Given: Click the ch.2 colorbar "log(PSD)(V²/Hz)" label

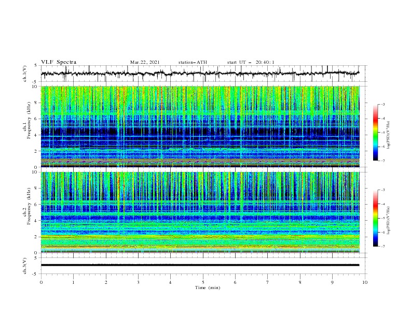Looking at the screenshot, I should (x=389, y=220).
